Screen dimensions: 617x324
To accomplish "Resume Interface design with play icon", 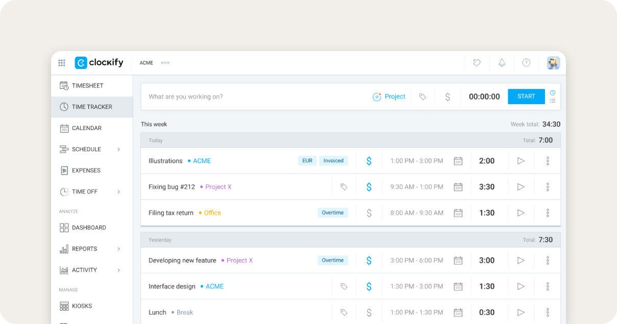I will [521, 286].
